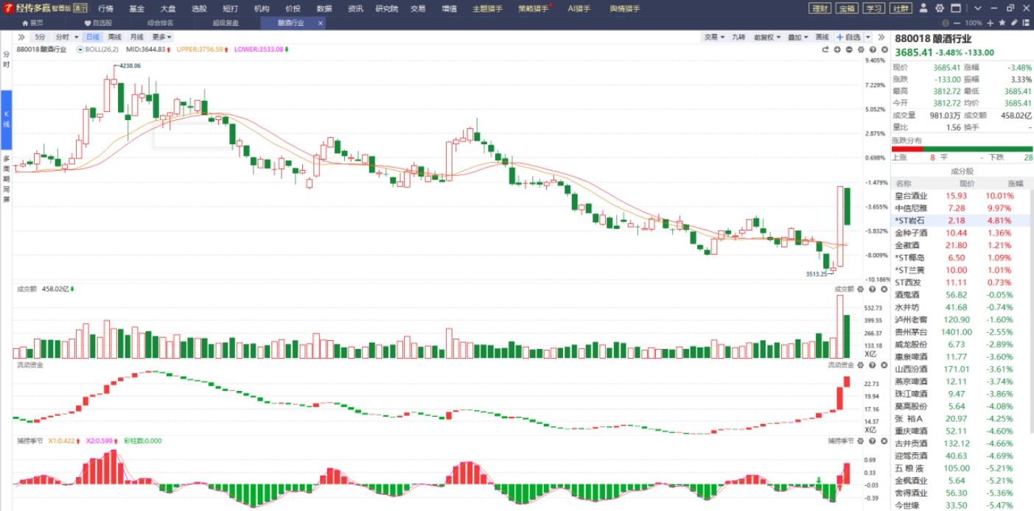This screenshot has height=511, width=1034.
Task: Open help icon for 捕捞季节 indicator
Action: [872, 441]
